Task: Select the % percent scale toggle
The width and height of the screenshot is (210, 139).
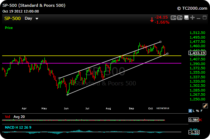Action: point(197,111)
